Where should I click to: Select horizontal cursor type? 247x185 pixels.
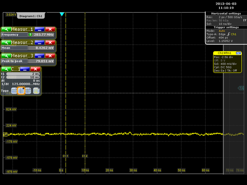point(14,91)
